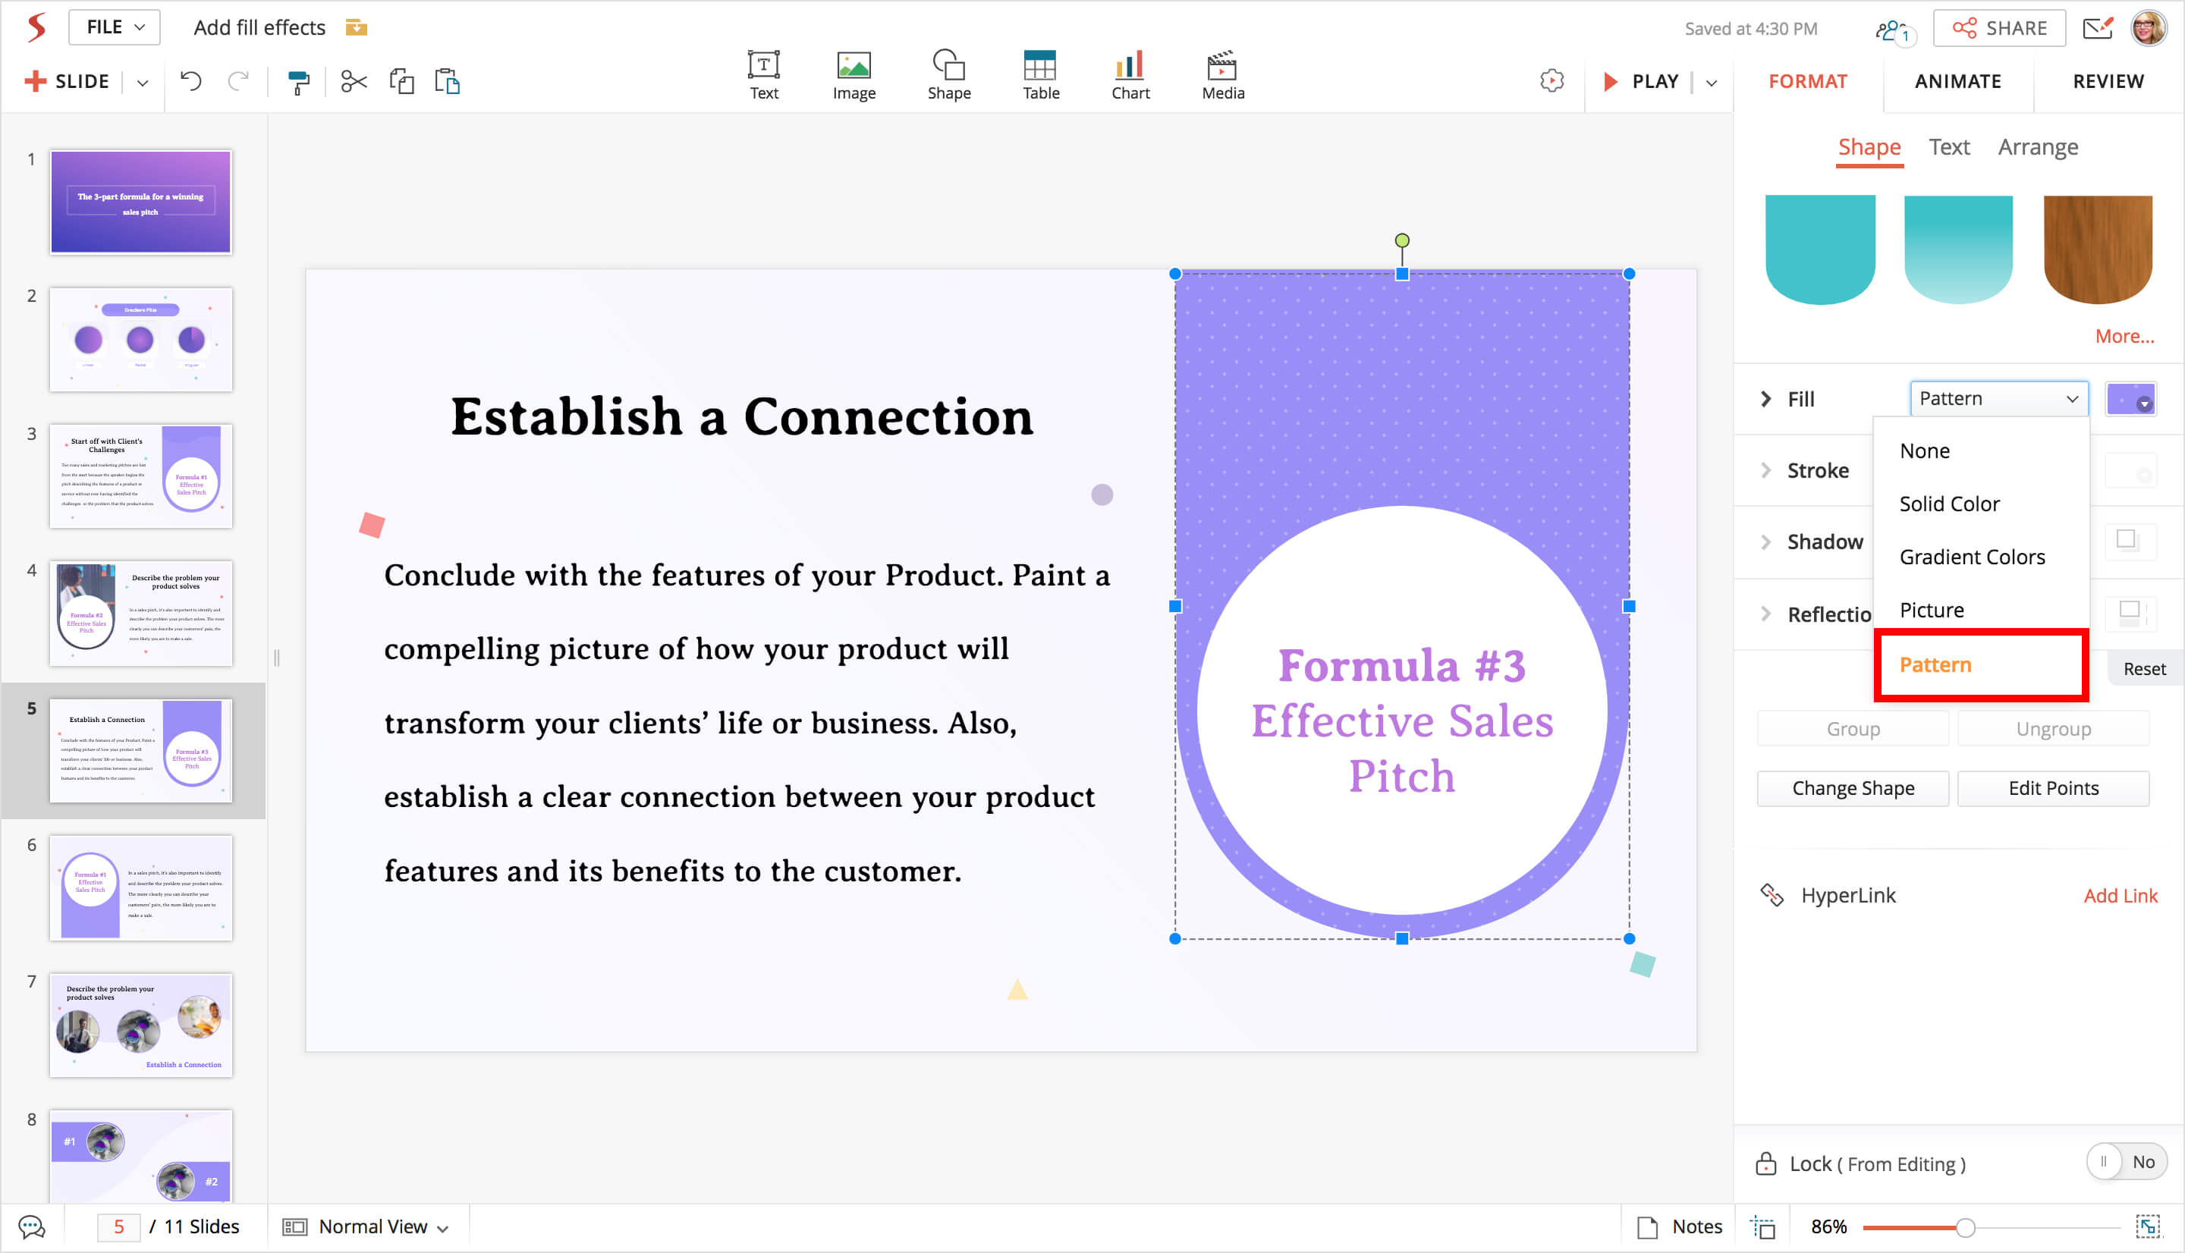
Task: Enable the Reflection checkbox
Action: coord(2128,611)
